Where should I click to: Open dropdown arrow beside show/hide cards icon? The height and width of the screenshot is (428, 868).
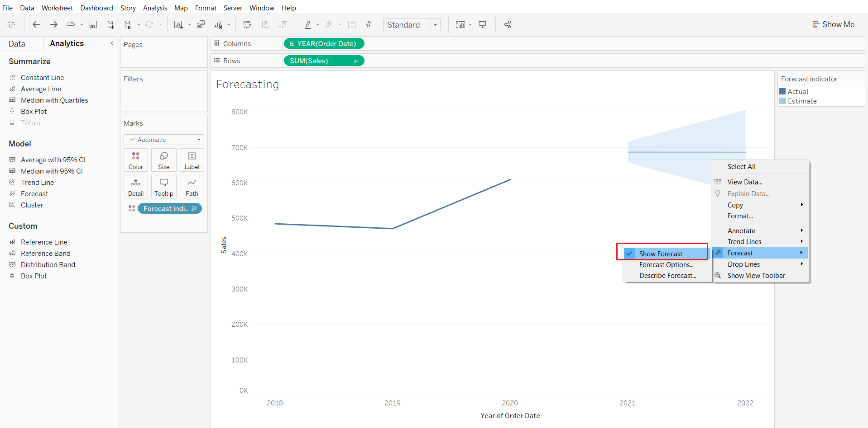tap(470, 25)
